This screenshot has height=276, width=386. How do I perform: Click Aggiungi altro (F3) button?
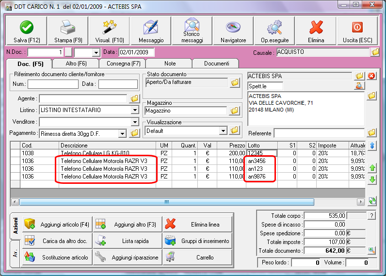coord(128,225)
